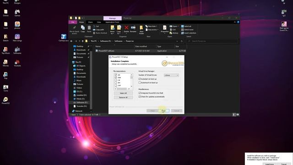Click Pin to Quick access in Explorer ribbon
Viewport: 293px width, 165px height.
[74, 30]
